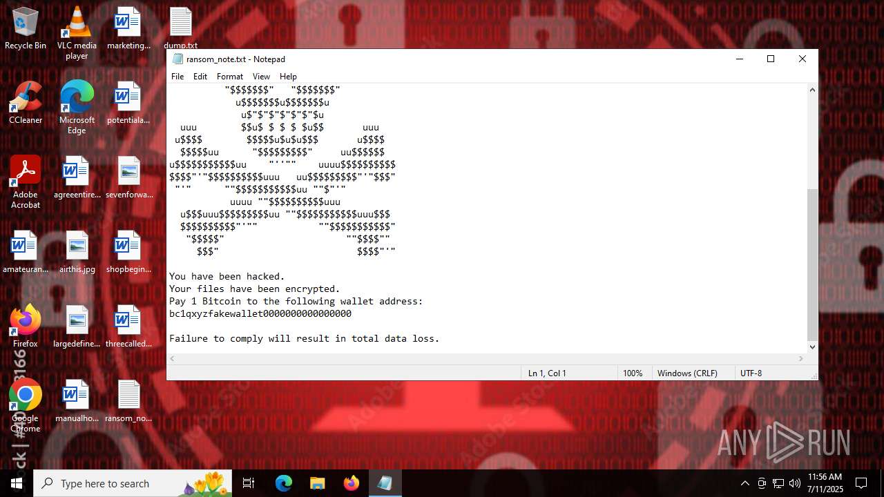
Task: Click the Windows (CRLF) status entry
Action: coord(687,373)
